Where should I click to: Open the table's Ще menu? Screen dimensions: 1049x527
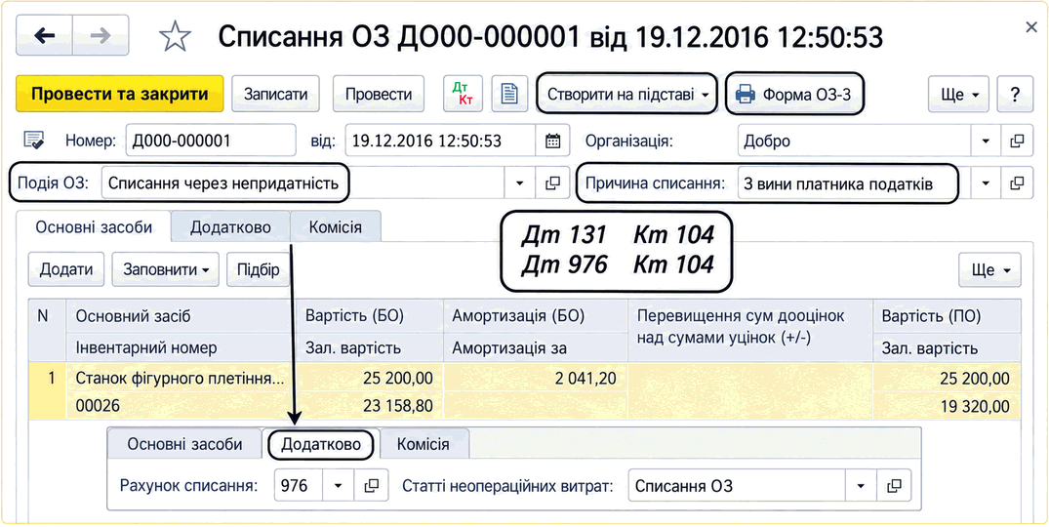(x=989, y=269)
